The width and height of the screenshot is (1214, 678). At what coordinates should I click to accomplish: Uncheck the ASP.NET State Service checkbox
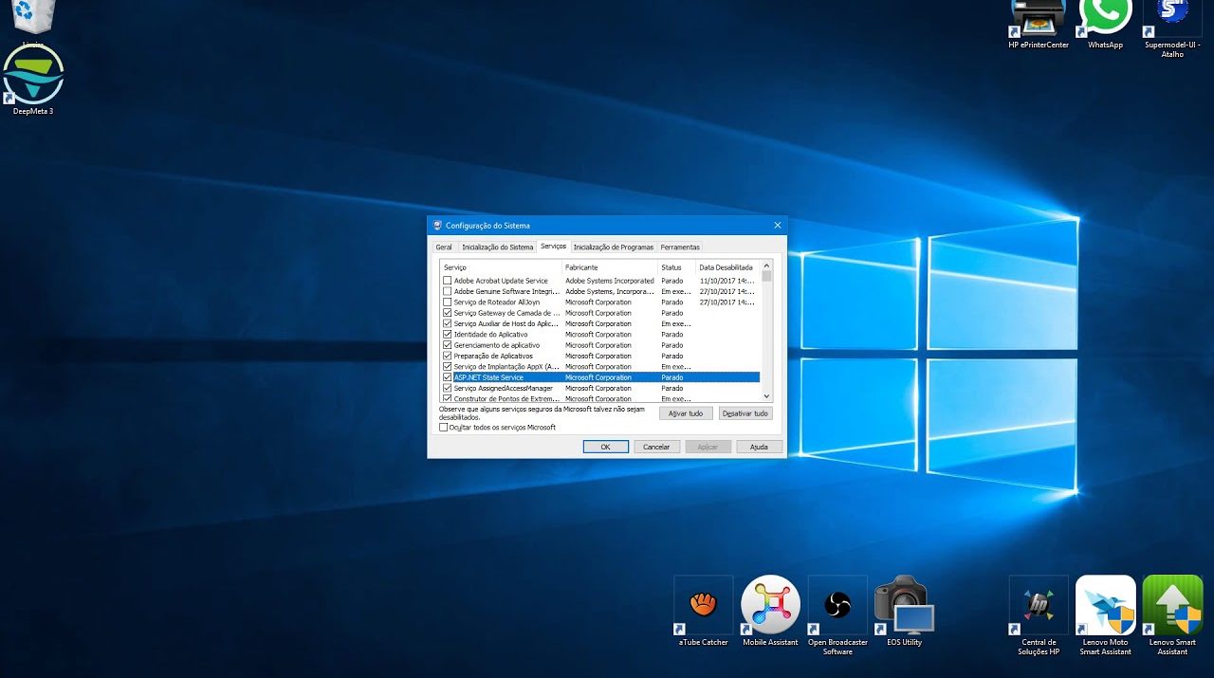(x=448, y=377)
